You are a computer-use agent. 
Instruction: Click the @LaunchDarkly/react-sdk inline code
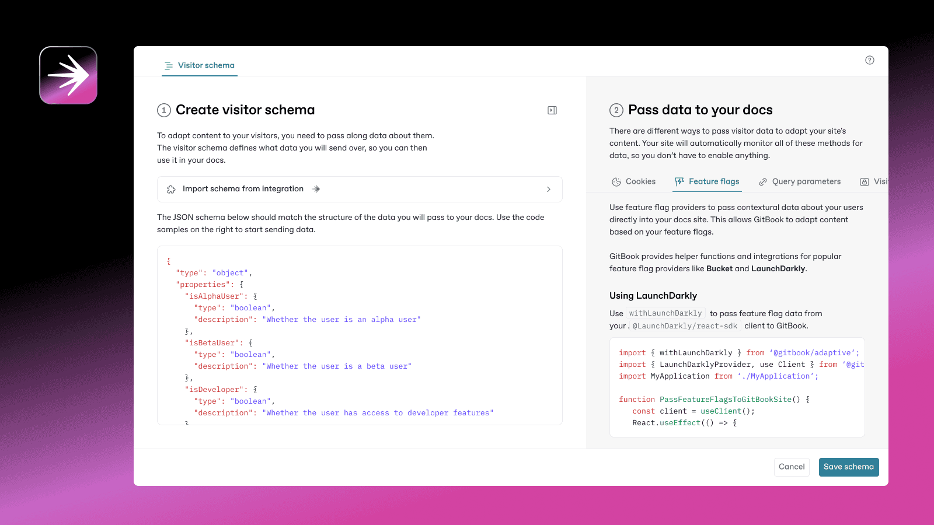point(685,326)
